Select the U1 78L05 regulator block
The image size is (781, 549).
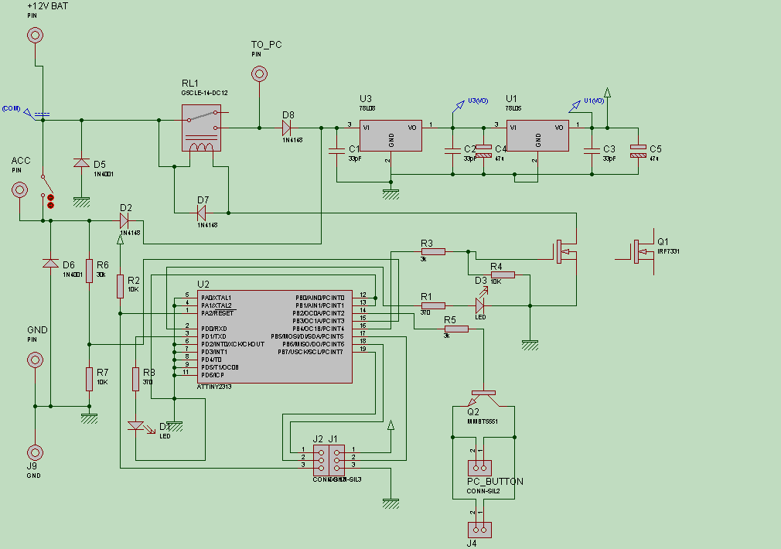(x=537, y=135)
